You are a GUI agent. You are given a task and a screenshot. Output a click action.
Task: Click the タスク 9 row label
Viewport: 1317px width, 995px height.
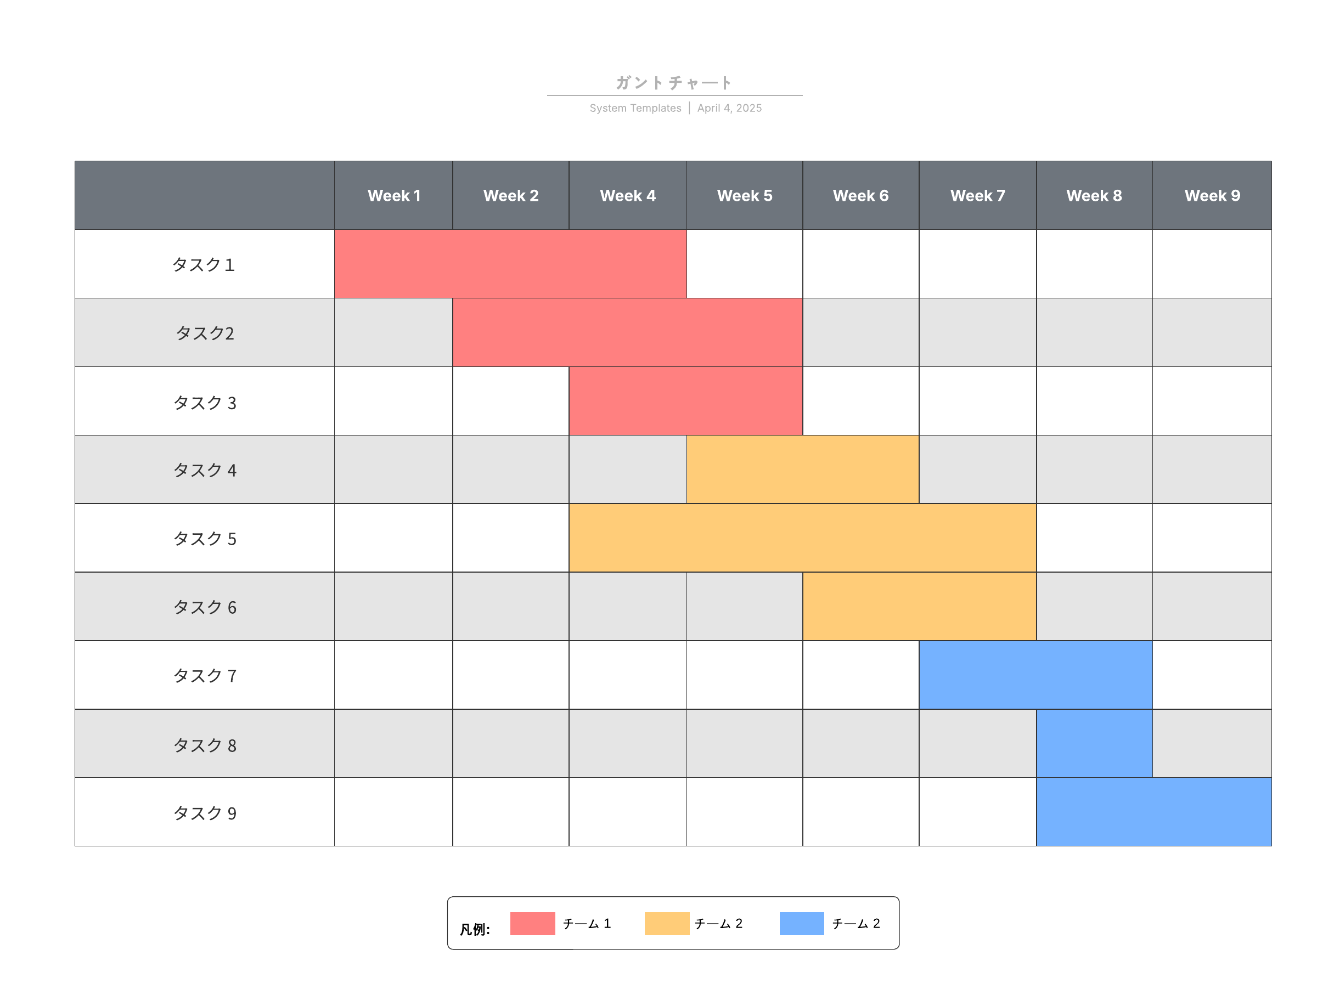[204, 813]
